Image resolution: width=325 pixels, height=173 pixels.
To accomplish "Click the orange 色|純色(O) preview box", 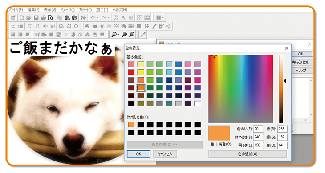I will click(219, 133).
